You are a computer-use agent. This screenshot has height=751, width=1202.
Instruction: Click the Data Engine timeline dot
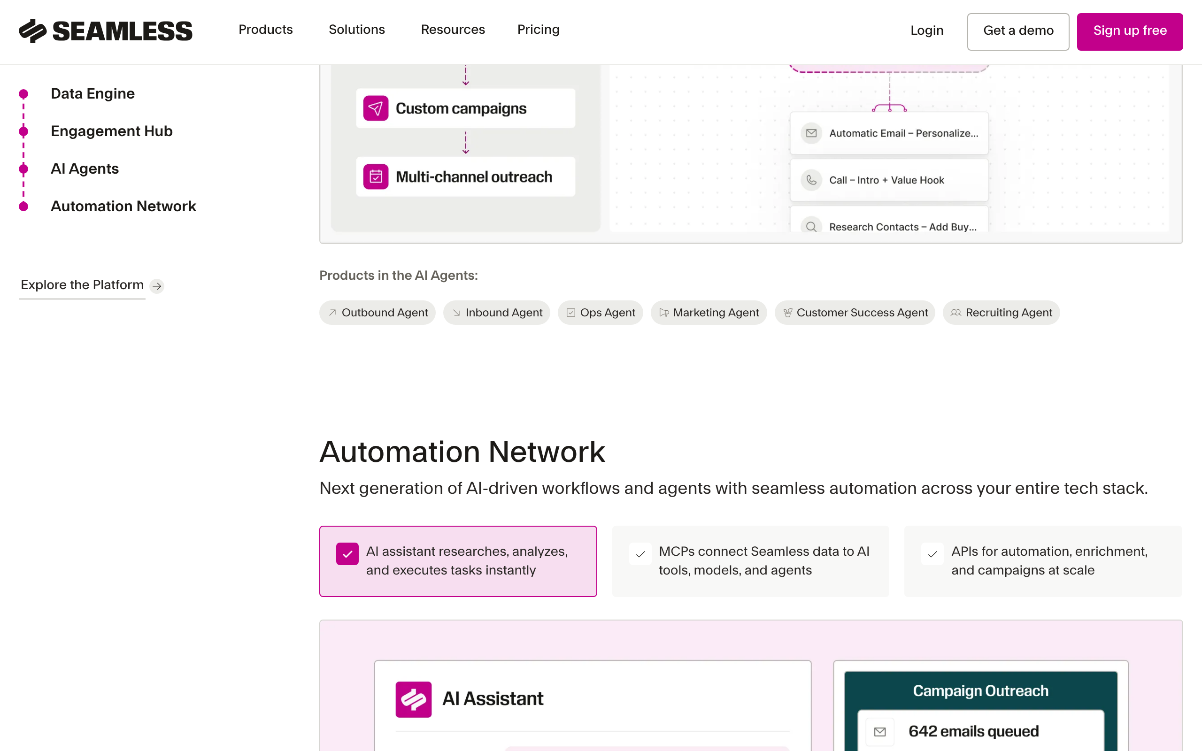[23, 93]
